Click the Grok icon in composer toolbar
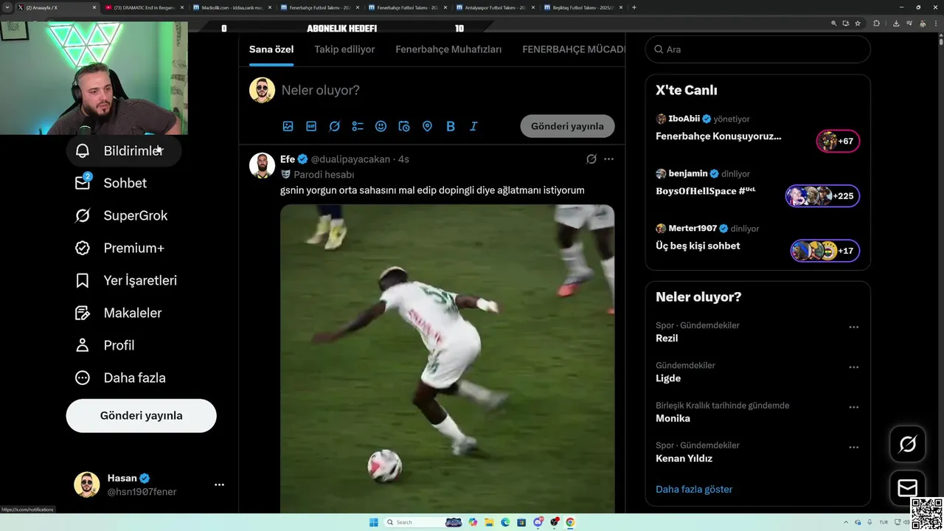944x531 pixels. [334, 126]
